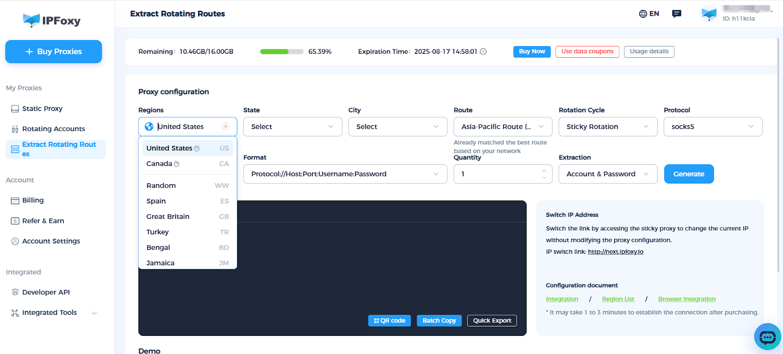
Task: Click the data usage progress bar
Action: [x=281, y=52]
